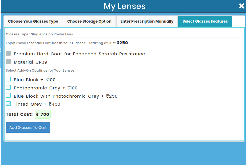Open the Choose Storage Option tab
This screenshot has width=246, height=165.
89,21
